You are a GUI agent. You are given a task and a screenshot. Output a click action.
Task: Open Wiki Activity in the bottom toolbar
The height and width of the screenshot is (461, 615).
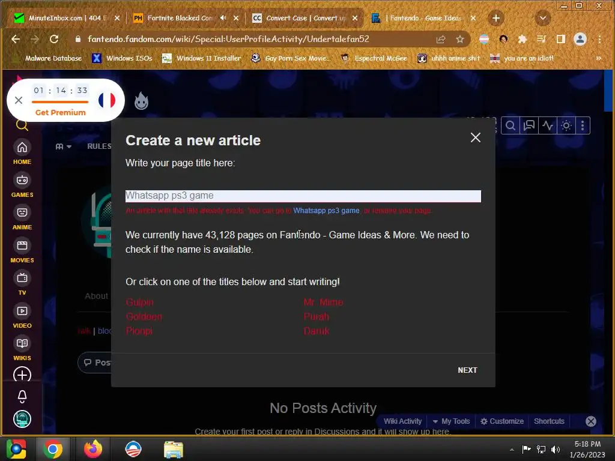pos(402,421)
